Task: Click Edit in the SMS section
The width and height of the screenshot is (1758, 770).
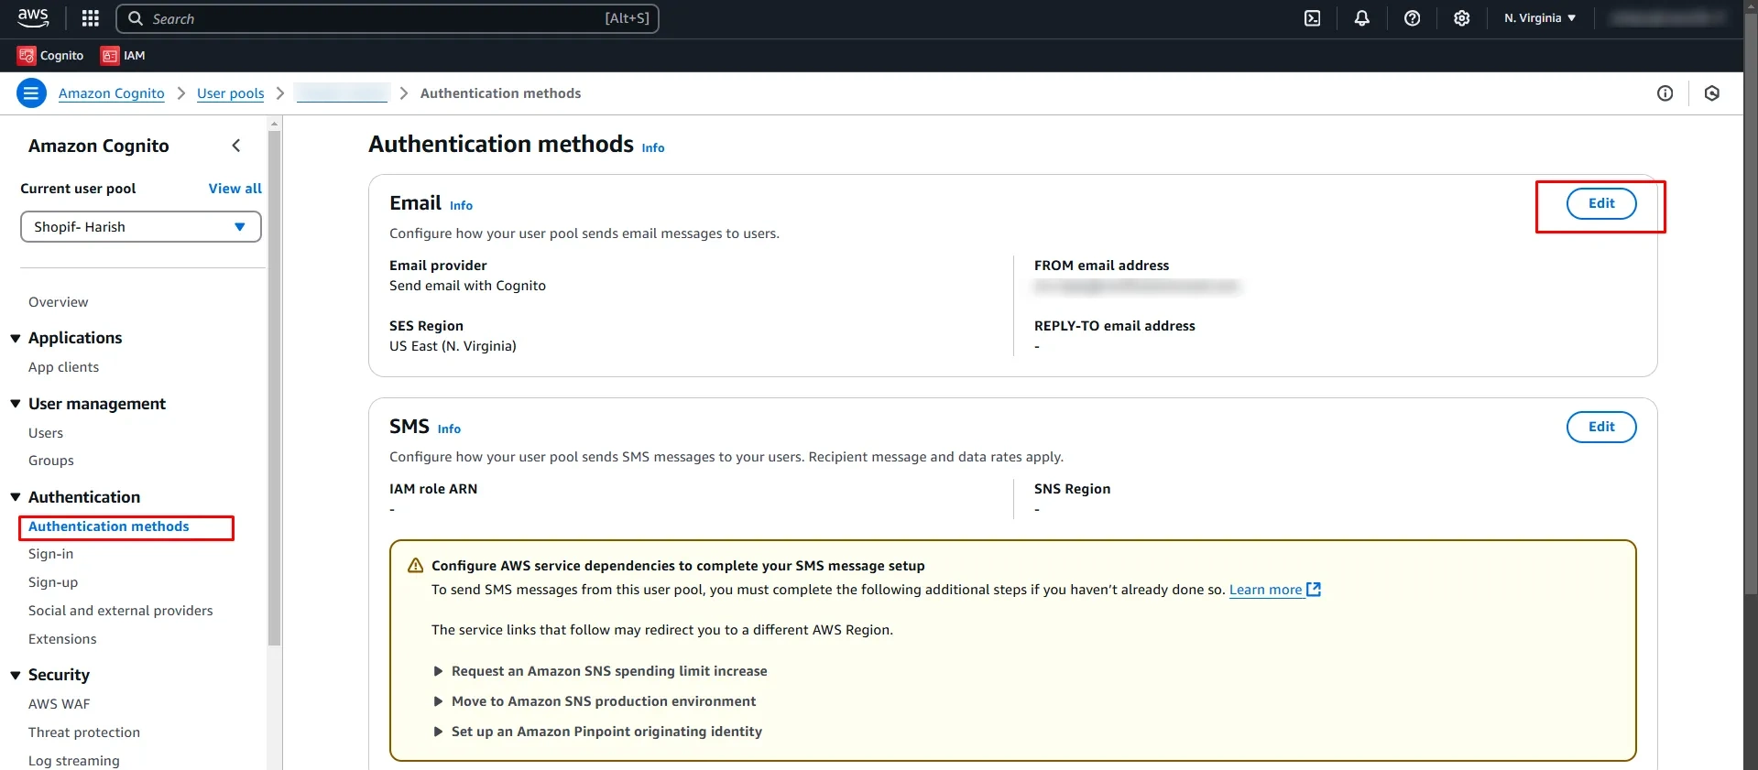Action: (1600, 427)
